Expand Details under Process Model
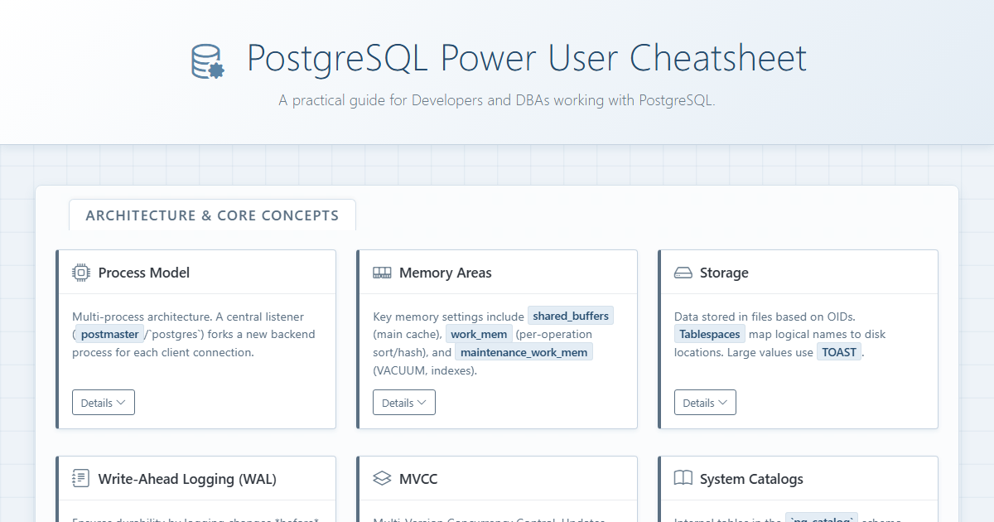This screenshot has width=994, height=522. coord(104,403)
